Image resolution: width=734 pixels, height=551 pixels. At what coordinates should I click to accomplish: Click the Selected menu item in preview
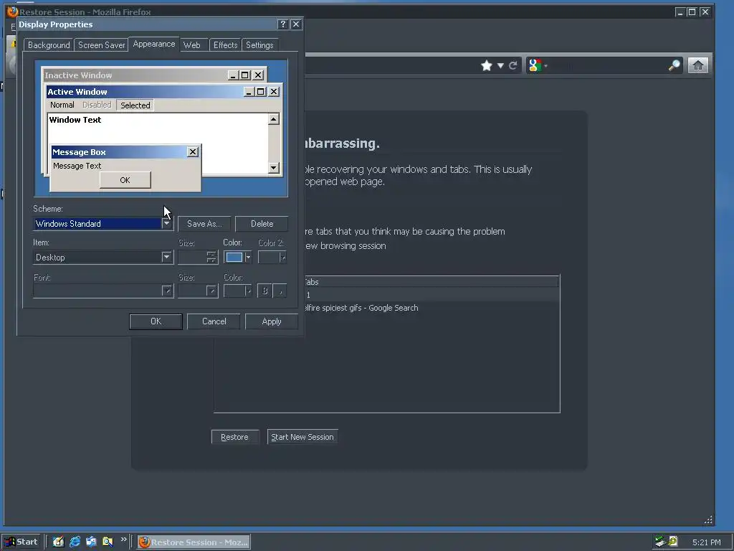135,105
